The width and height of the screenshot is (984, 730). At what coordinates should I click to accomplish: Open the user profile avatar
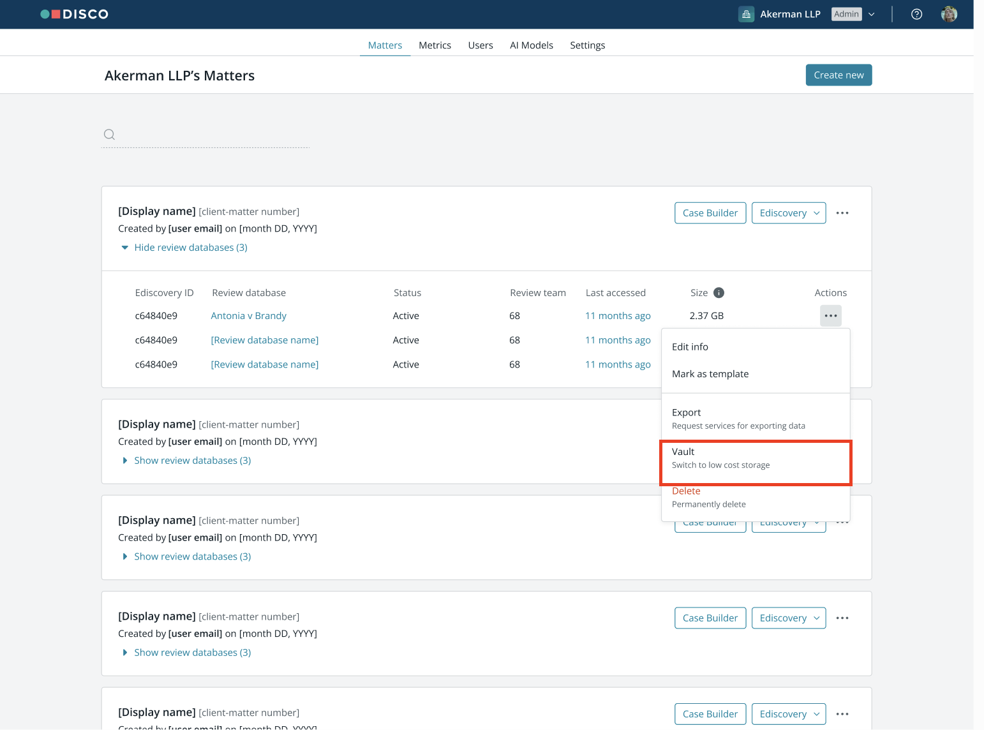tap(949, 14)
